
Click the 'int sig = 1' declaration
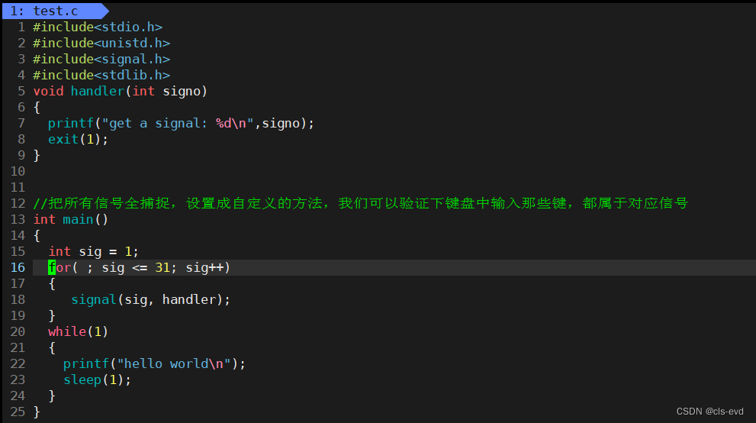(x=94, y=251)
